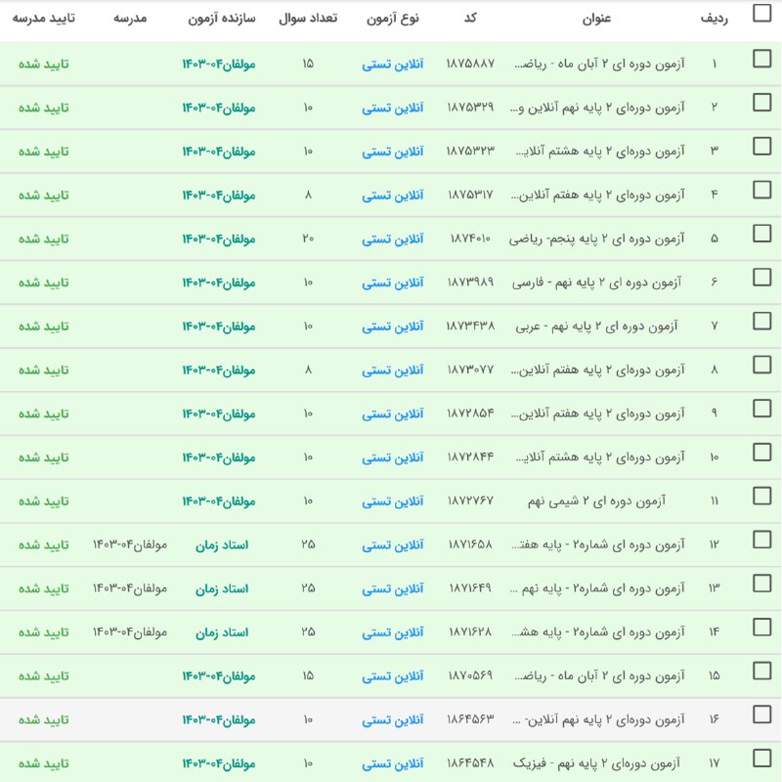Check the box for row 1 (code 1875887)
Viewport: 782px width, 782px height.
coord(761,59)
